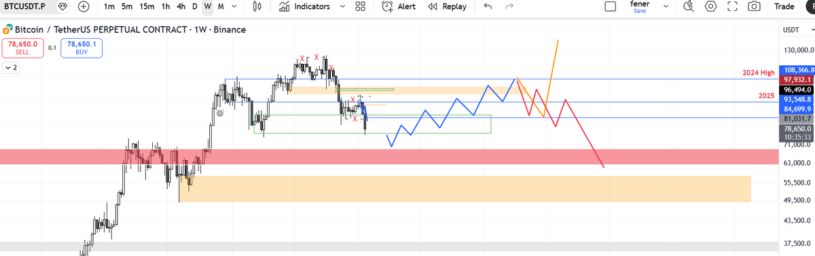The image size is (815, 256).
Task: Select the 15m timeframe
Action: (x=147, y=6)
